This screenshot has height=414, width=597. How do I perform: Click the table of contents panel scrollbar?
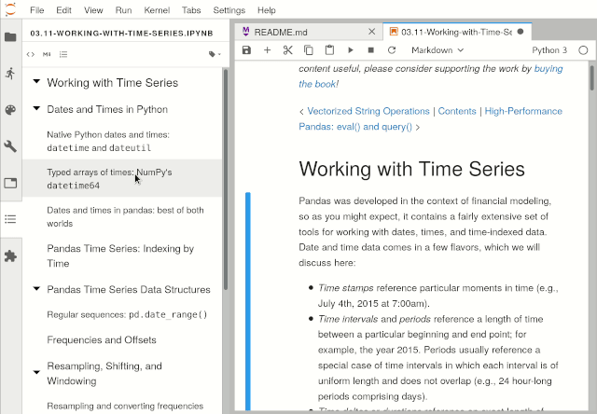pyautogui.click(x=226, y=179)
